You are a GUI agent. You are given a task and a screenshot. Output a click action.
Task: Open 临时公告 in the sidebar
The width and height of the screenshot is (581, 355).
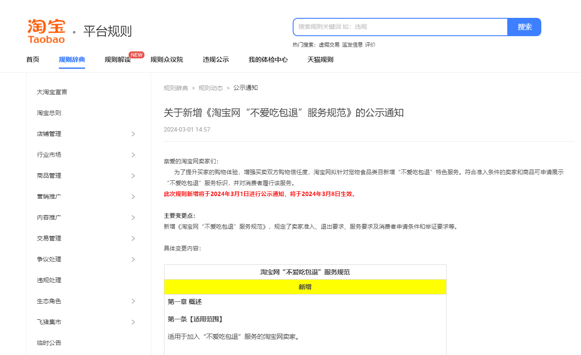pyautogui.click(x=49, y=343)
